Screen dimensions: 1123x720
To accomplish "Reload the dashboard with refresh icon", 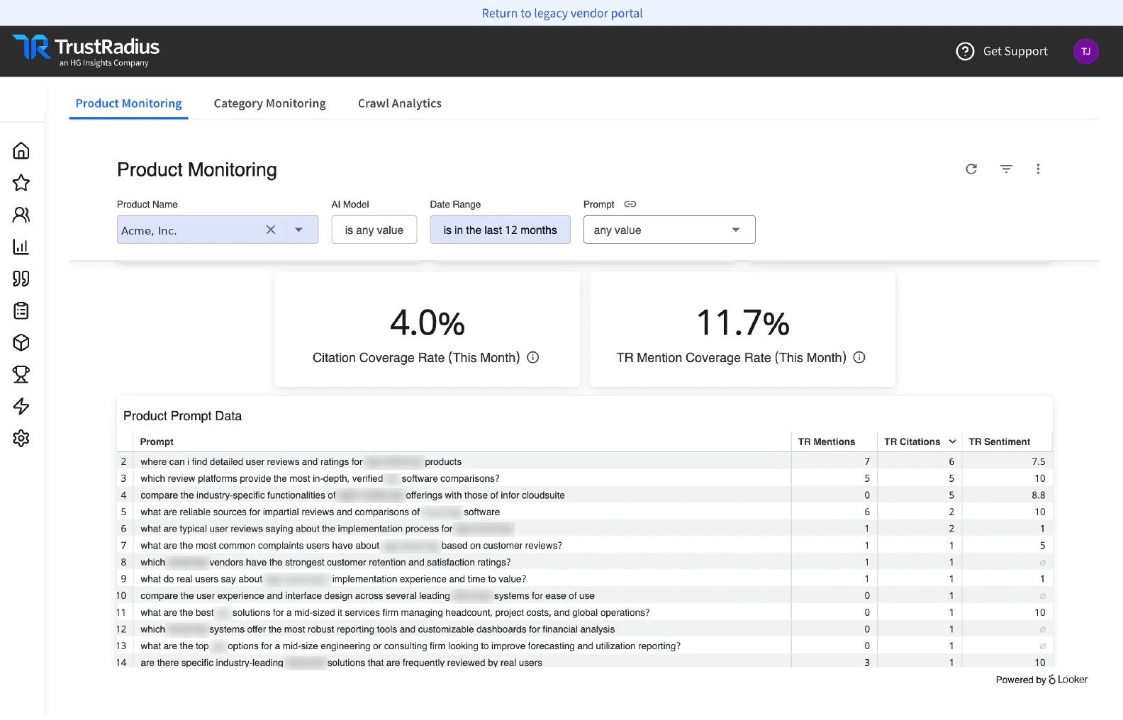I will tap(971, 169).
